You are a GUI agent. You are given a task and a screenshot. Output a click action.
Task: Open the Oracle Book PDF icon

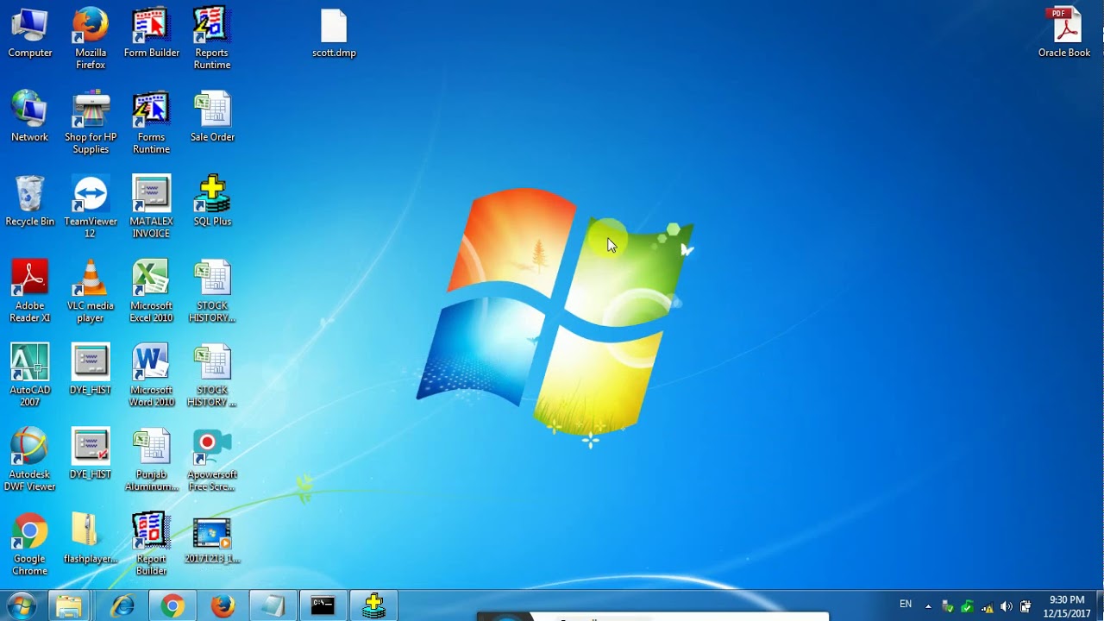click(1064, 34)
